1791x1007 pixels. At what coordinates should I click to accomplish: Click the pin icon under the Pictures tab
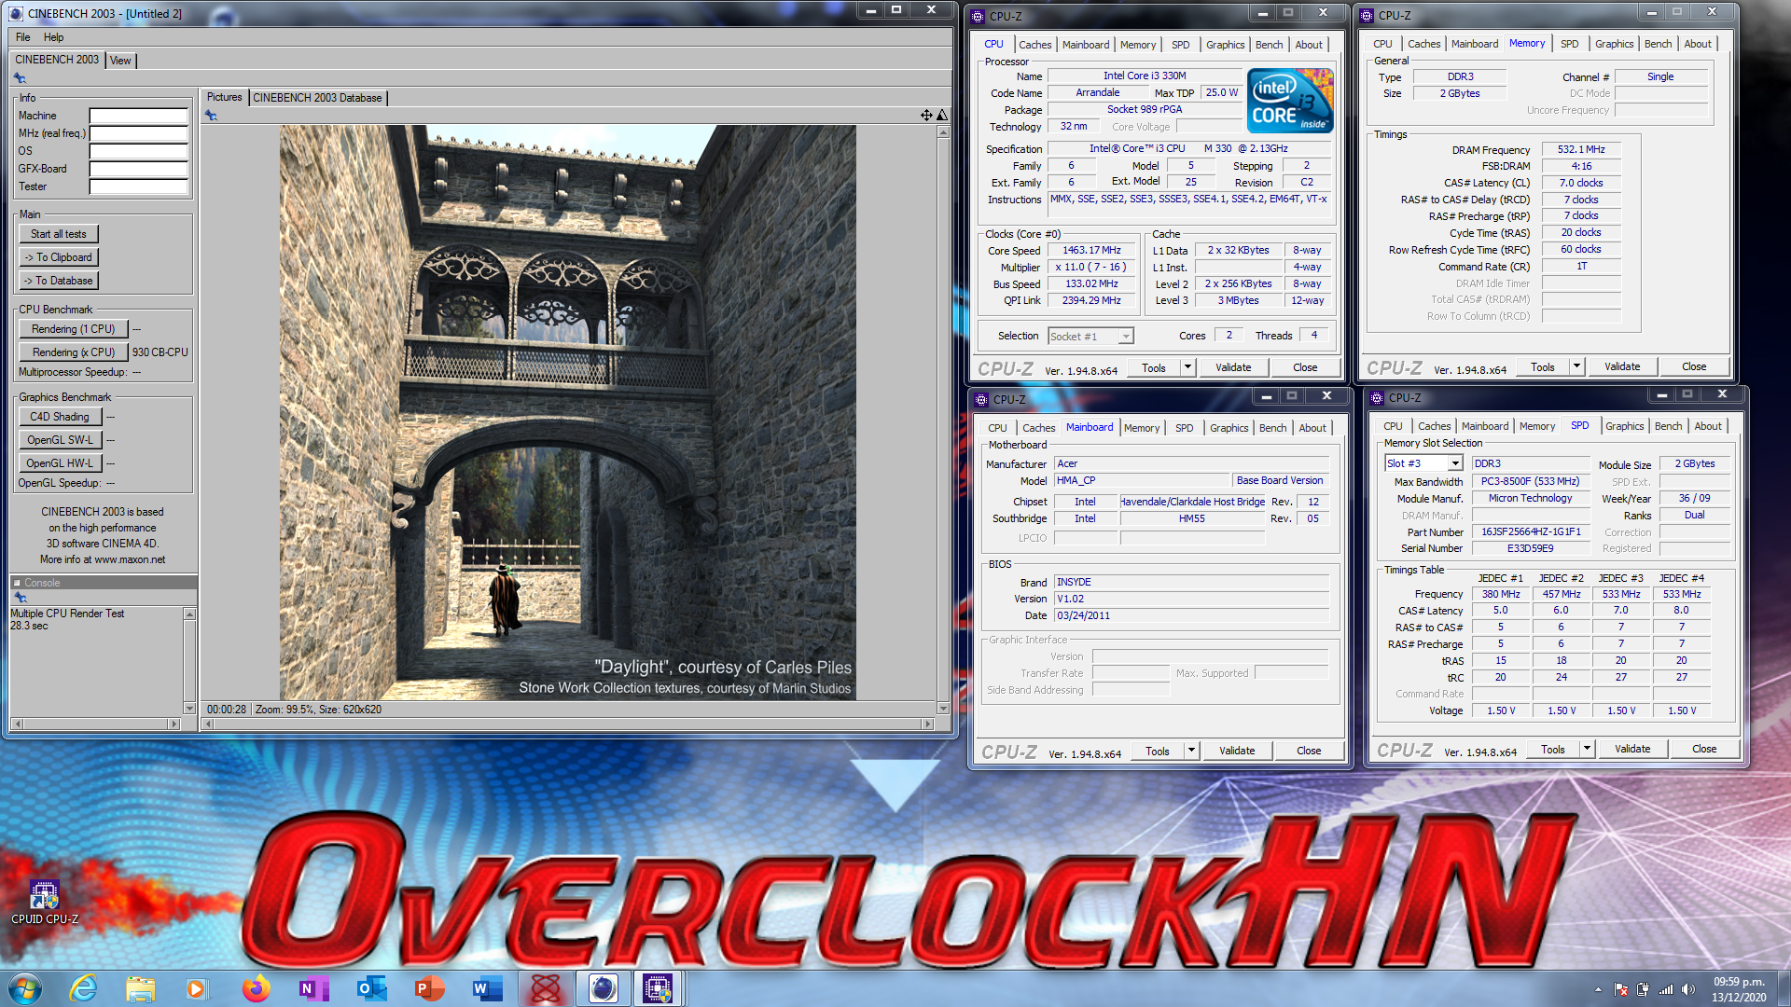tap(212, 116)
